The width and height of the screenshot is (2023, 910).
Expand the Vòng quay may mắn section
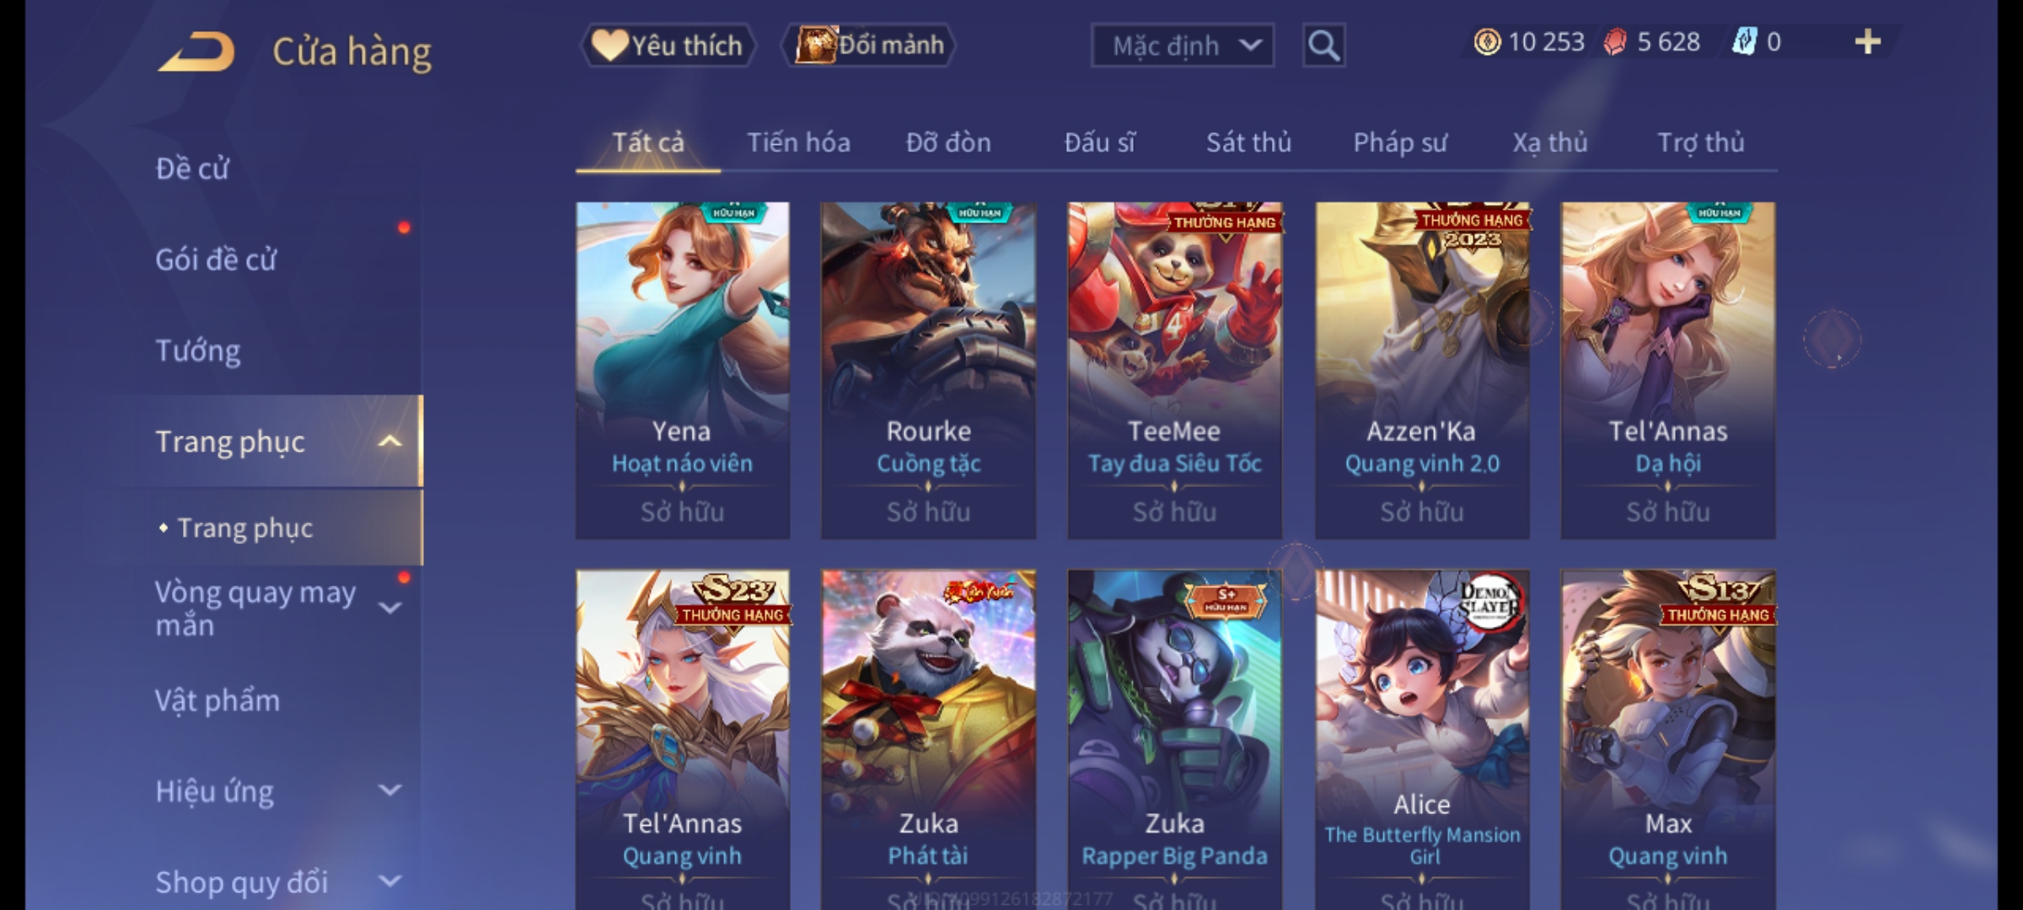(389, 608)
